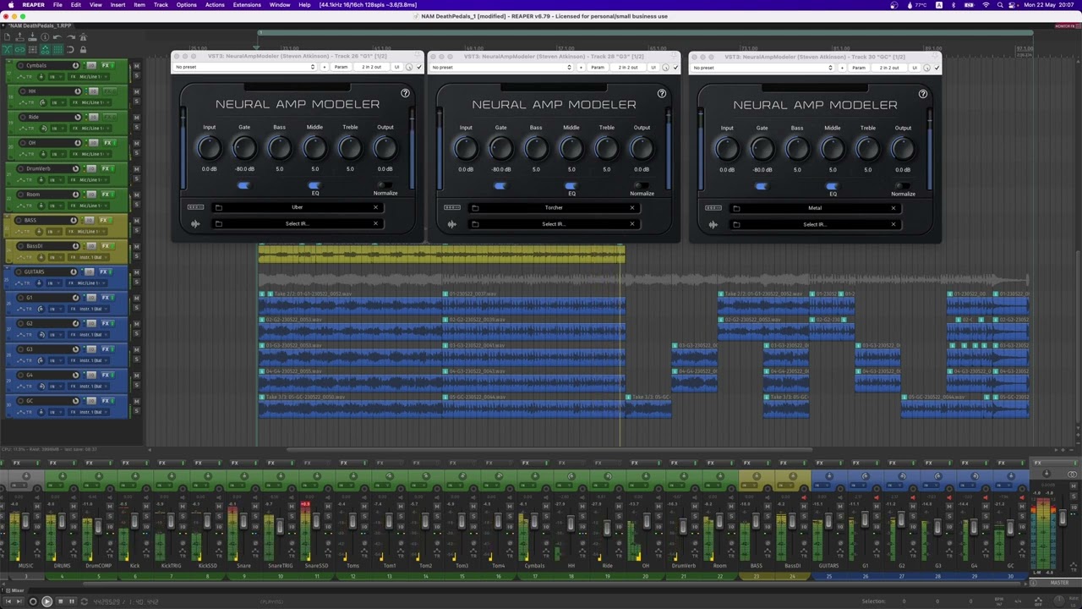Screen dimensions: 1082x609
Task: Open IR folder browser in the GC plugin
Action: (736, 224)
